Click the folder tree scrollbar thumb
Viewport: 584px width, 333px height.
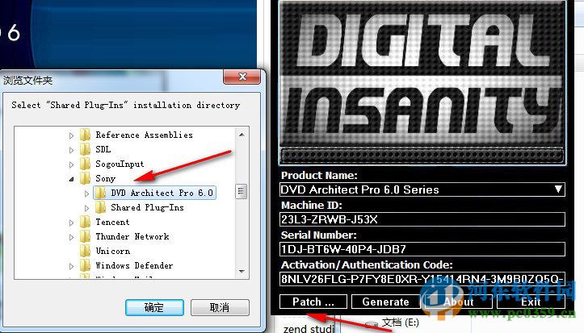tap(242, 192)
